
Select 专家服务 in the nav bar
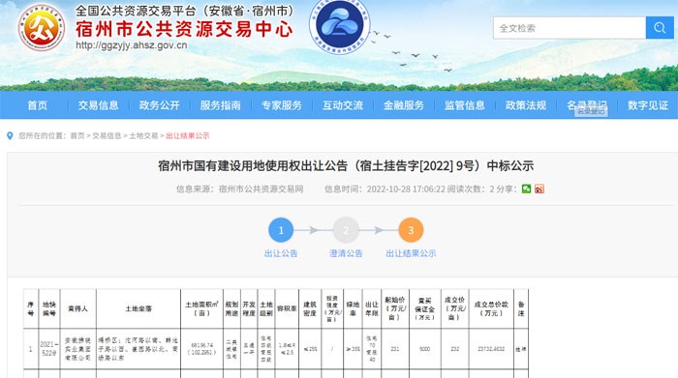tap(282, 105)
